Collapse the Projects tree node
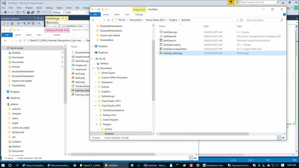The height and width of the screenshot is (168, 299). click(97, 124)
